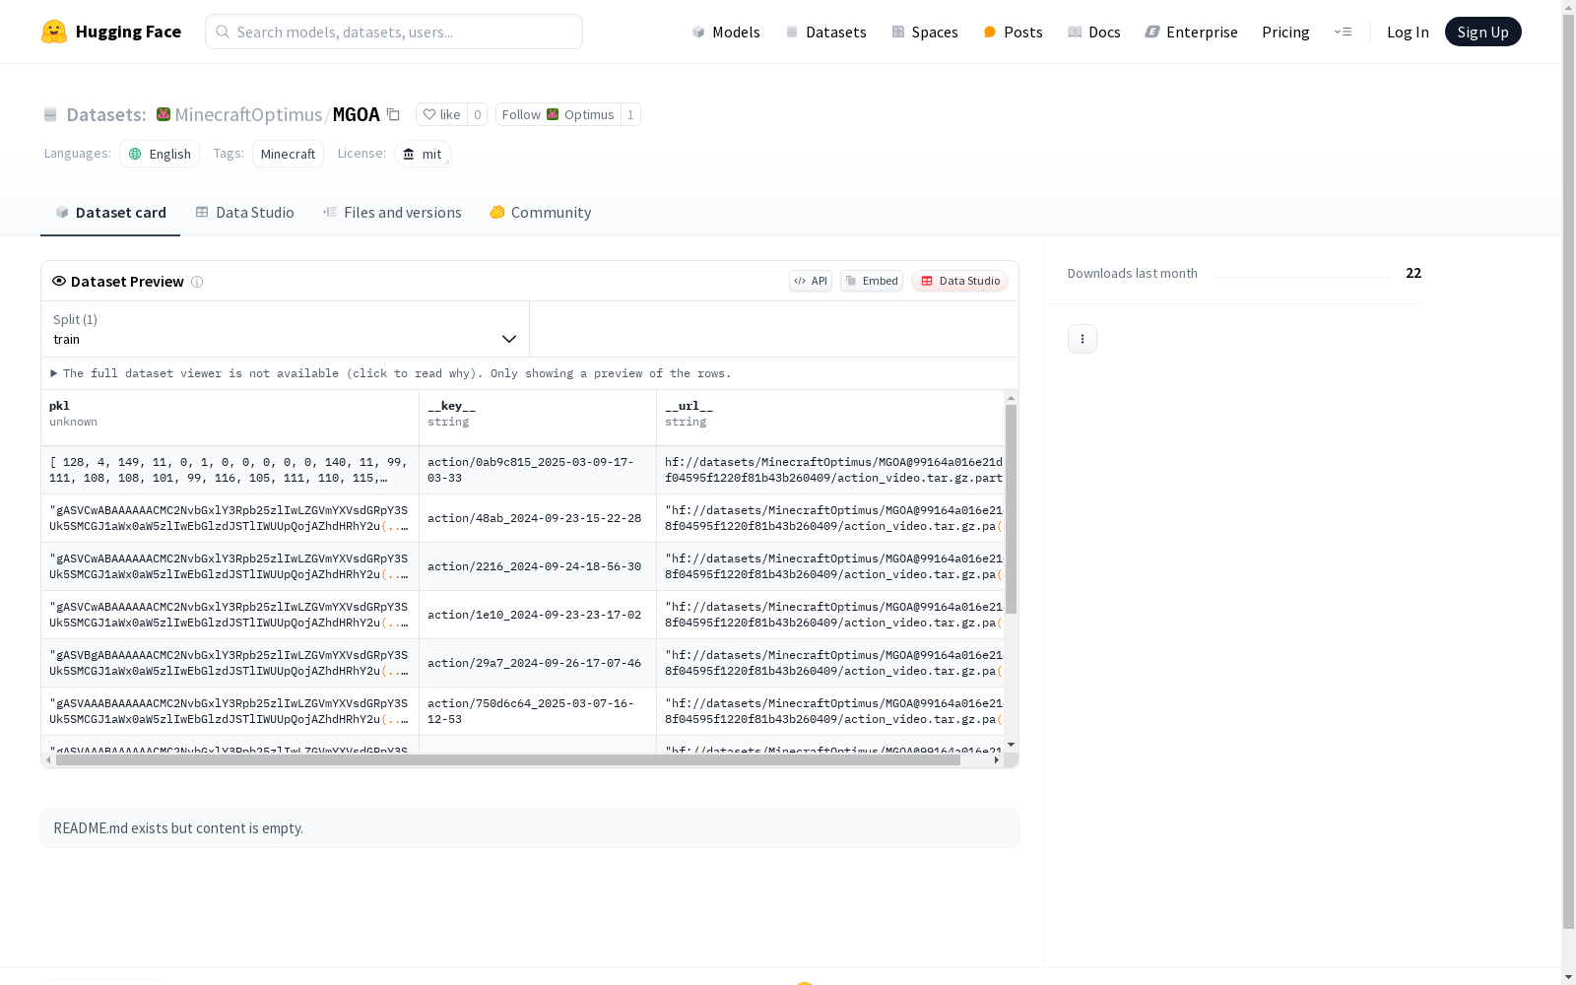The height and width of the screenshot is (985, 1576).
Task: Click the like count 0
Action: 477,114
